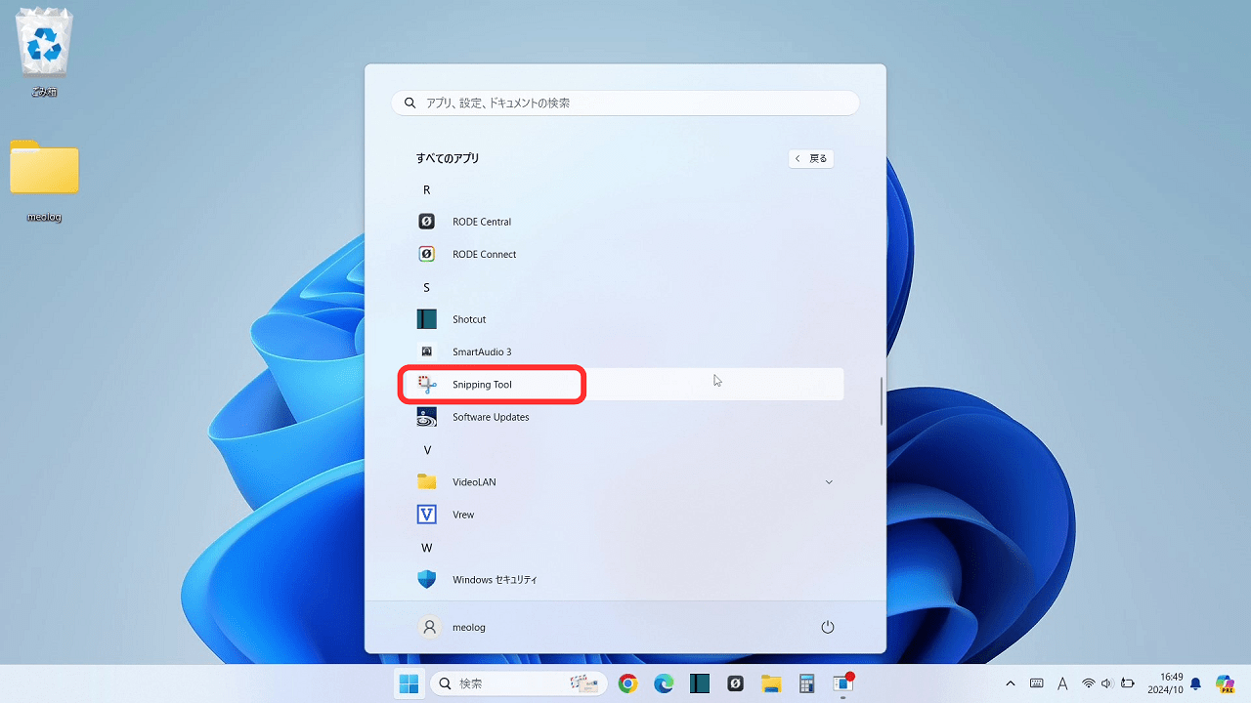Viewport: 1251px width, 703px height.
Task: Open RODE app from taskbar
Action: tap(736, 683)
